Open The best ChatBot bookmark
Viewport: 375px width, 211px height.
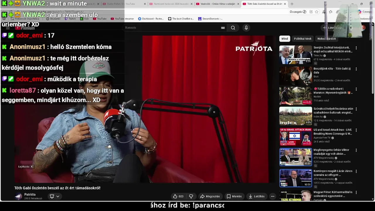point(181,19)
